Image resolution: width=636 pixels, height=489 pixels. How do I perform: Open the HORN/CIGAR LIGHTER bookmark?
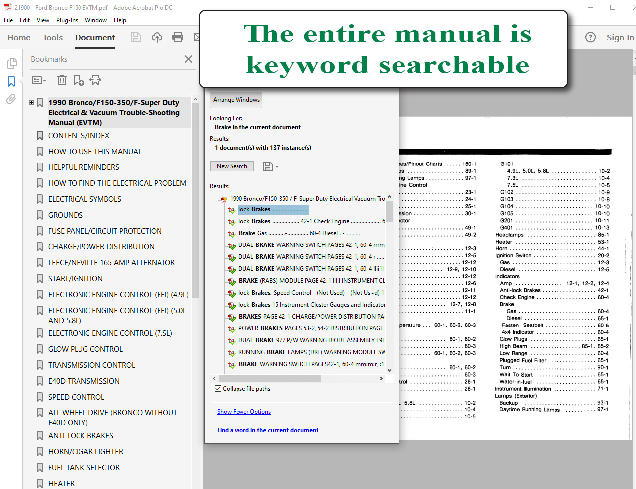[x=85, y=452]
